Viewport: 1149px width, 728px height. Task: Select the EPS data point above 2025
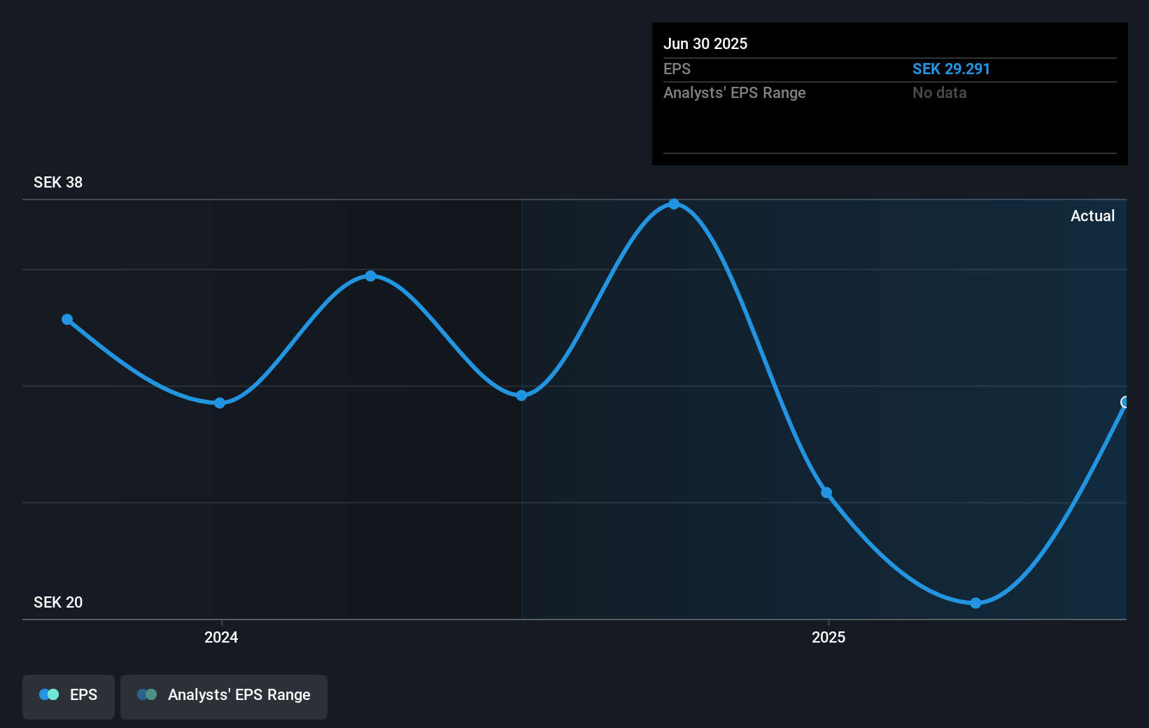[x=826, y=493]
